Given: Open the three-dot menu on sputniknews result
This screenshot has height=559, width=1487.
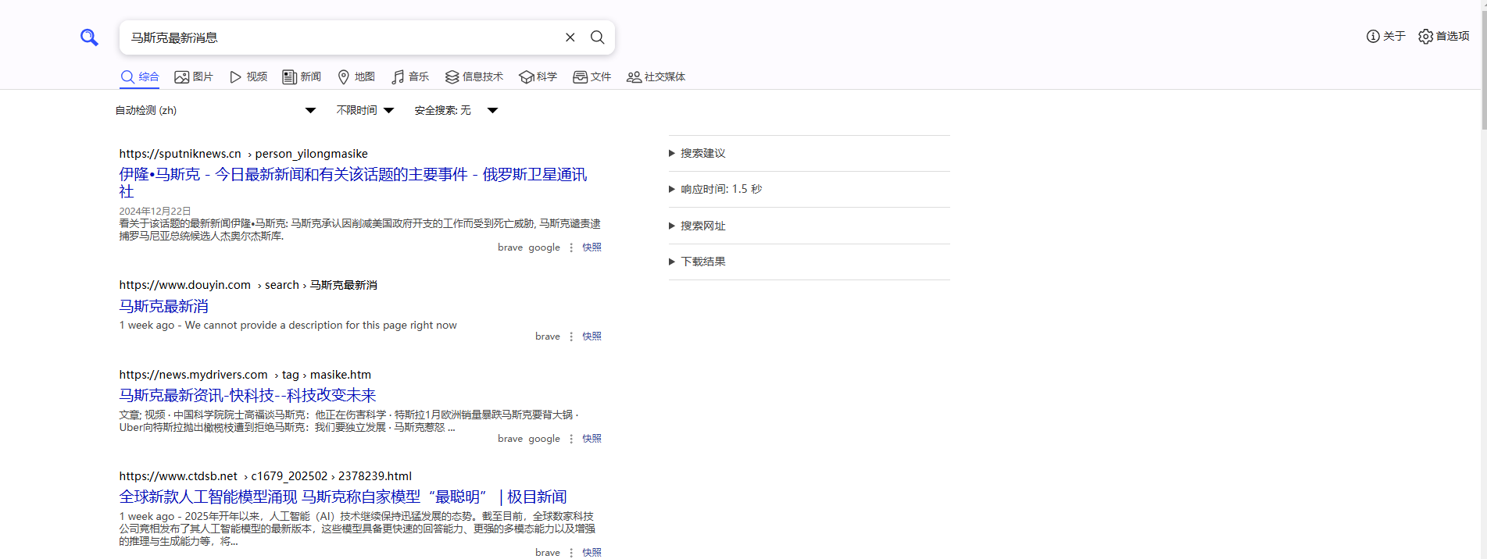Looking at the screenshot, I should coord(571,247).
